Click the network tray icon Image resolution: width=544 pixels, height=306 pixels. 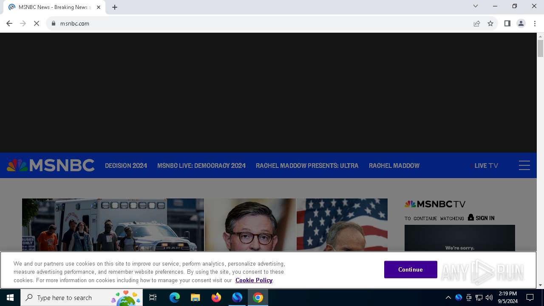pos(479,297)
